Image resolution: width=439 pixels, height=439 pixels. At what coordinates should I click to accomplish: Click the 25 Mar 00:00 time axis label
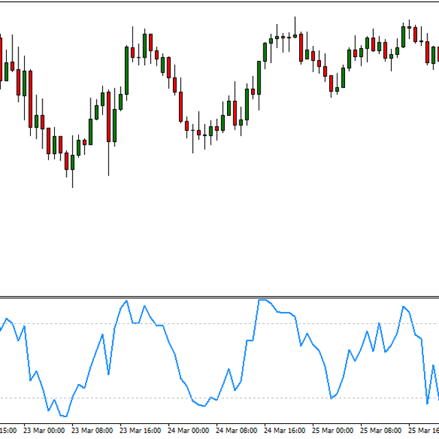(332, 431)
